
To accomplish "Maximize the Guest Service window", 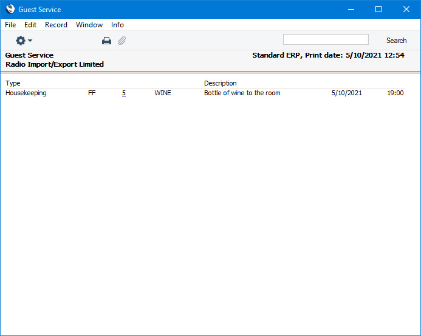I will (378, 9).
